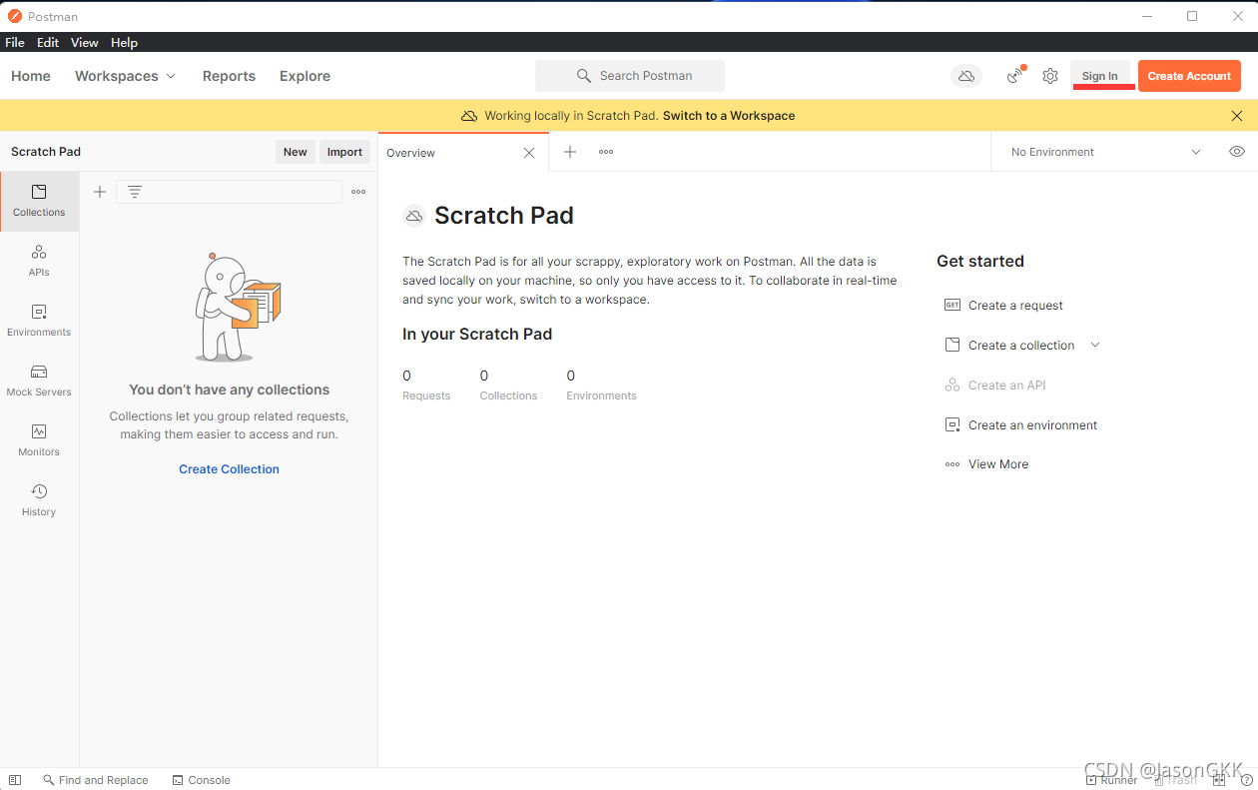This screenshot has height=790, width=1258.
Task: Open the File menu
Action: point(15,43)
